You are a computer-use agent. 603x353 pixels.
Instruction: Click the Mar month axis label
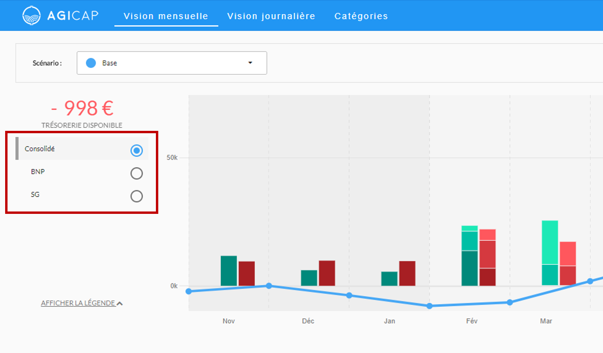pyautogui.click(x=546, y=321)
